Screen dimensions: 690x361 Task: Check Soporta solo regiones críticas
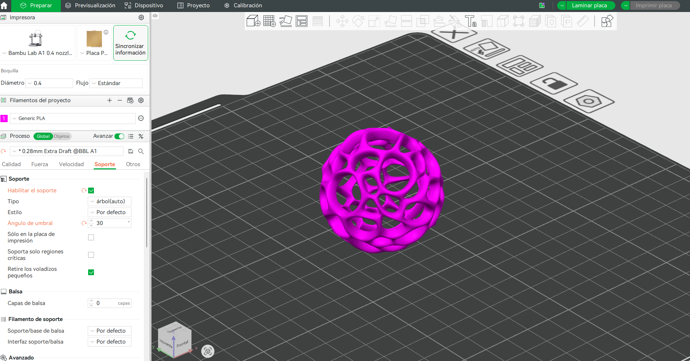point(91,255)
